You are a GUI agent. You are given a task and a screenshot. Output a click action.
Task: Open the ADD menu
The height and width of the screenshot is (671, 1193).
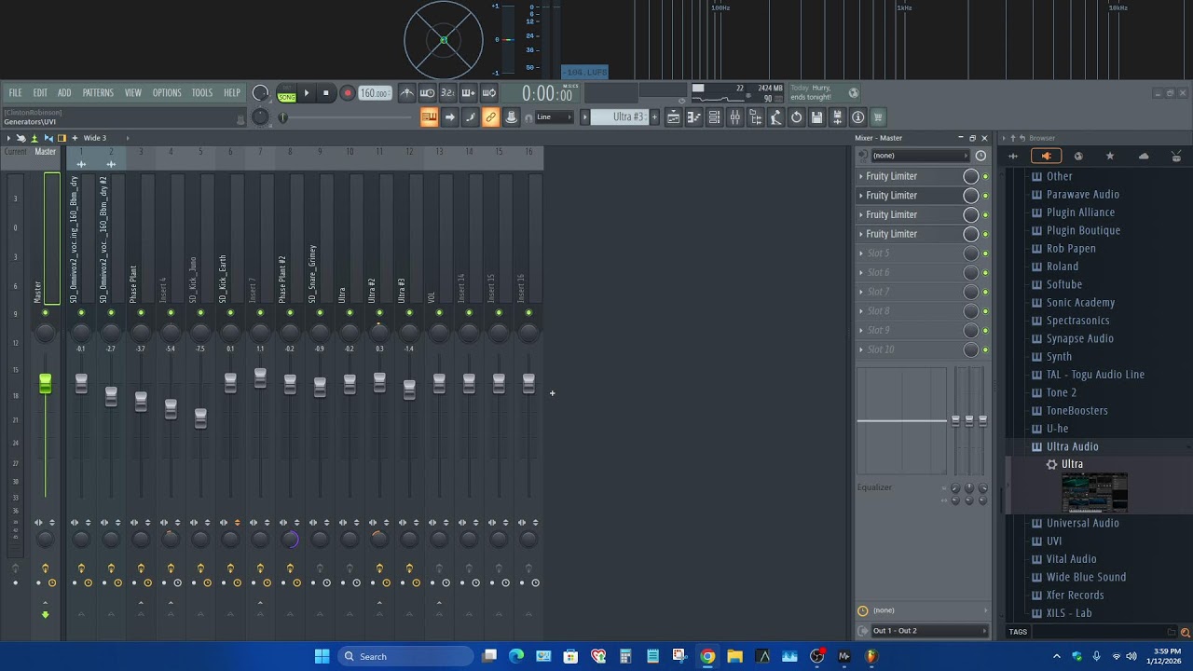click(64, 93)
